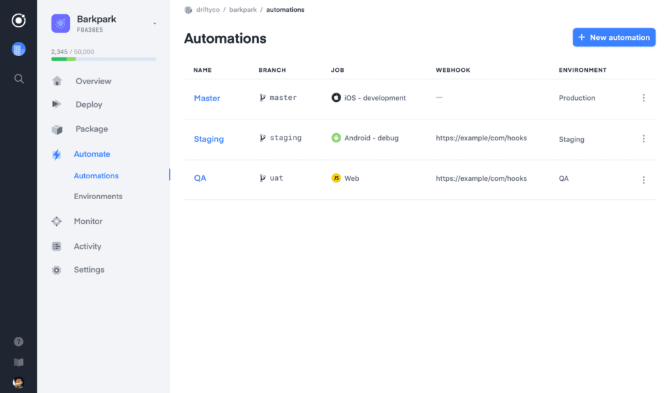Click the Android - debug job text
Screen dimensions: 668x393
pos(371,138)
